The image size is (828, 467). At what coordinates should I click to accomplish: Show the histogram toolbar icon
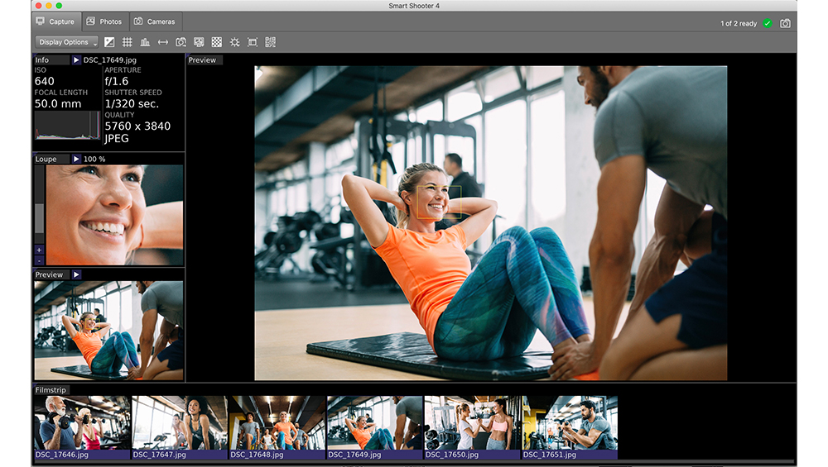tap(145, 42)
